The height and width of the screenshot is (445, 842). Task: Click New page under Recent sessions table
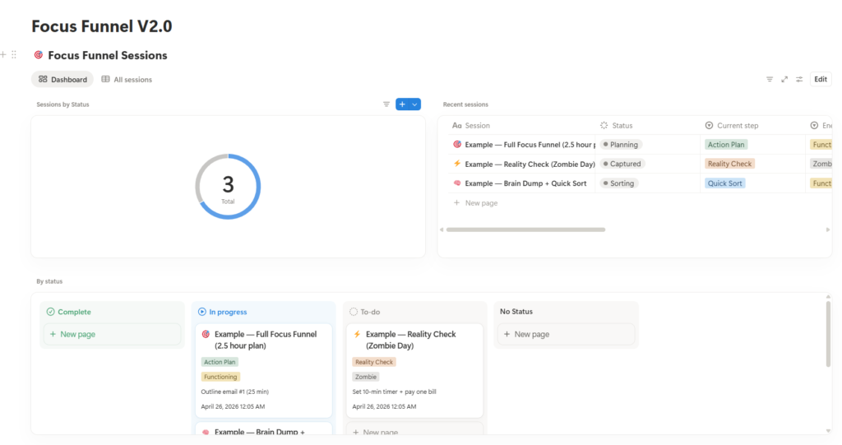[x=476, y=202]
